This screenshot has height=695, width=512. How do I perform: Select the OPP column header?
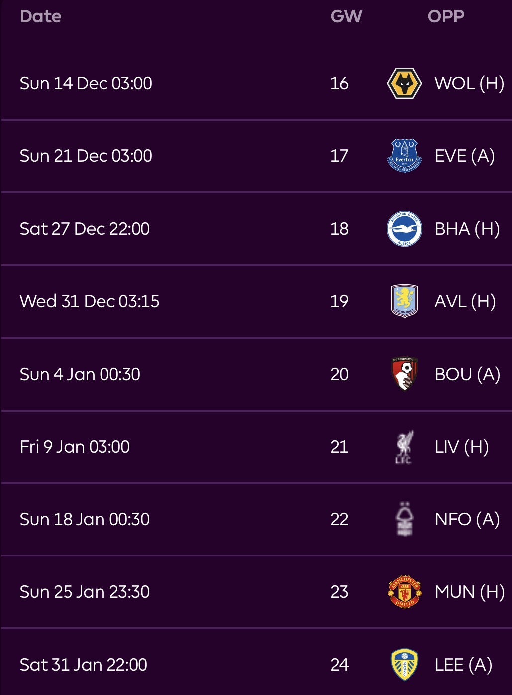click(x=446, y=17)
